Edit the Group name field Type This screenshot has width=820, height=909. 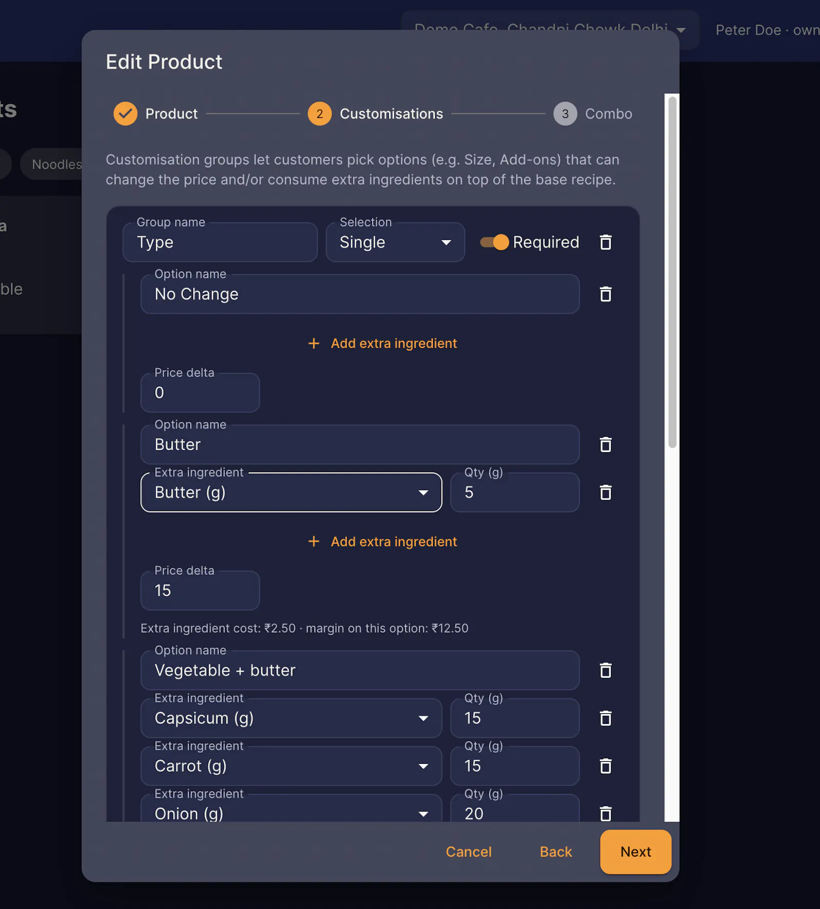coord(220,242)
